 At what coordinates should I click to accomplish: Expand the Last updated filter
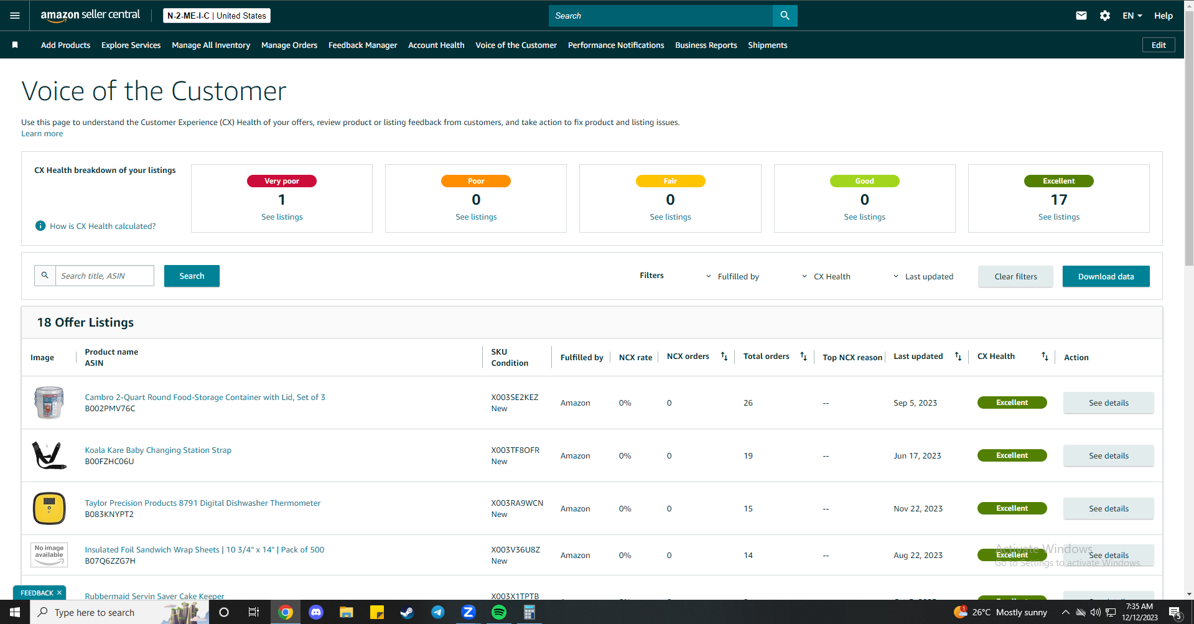(x=923, y=276)
